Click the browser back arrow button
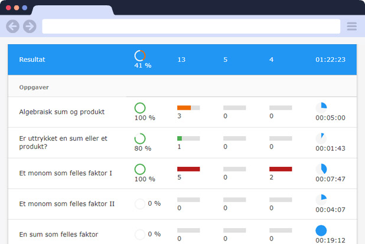Image resolution: width=365 pixels, height=244 pixels. click(x=12, y=27)
